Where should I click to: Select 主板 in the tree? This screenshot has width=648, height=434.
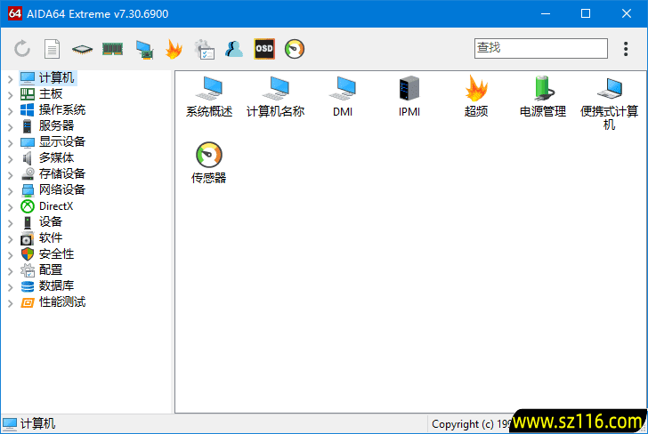point(51,93)
